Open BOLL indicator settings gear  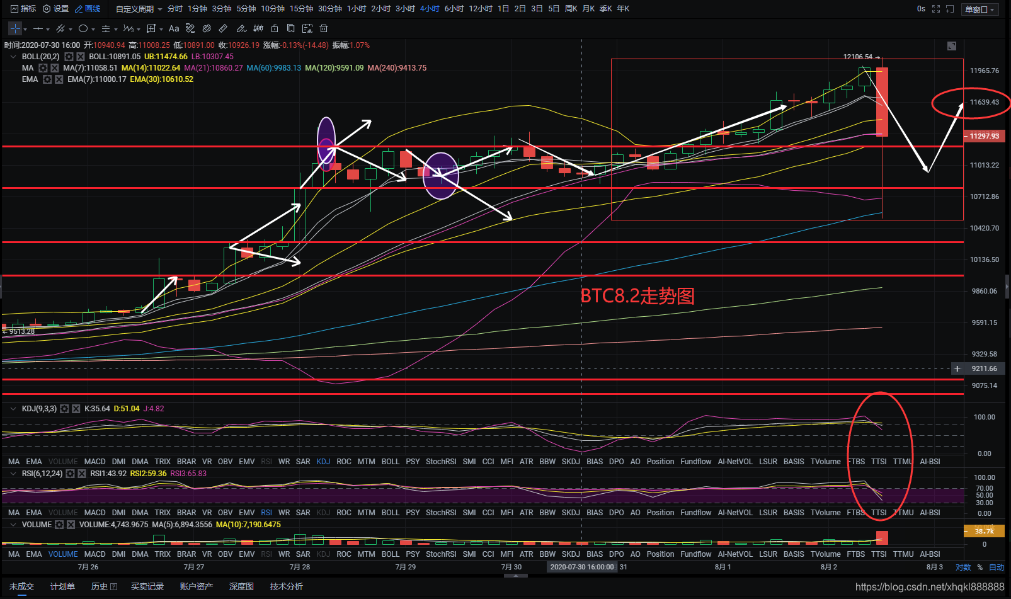[69, 57]
